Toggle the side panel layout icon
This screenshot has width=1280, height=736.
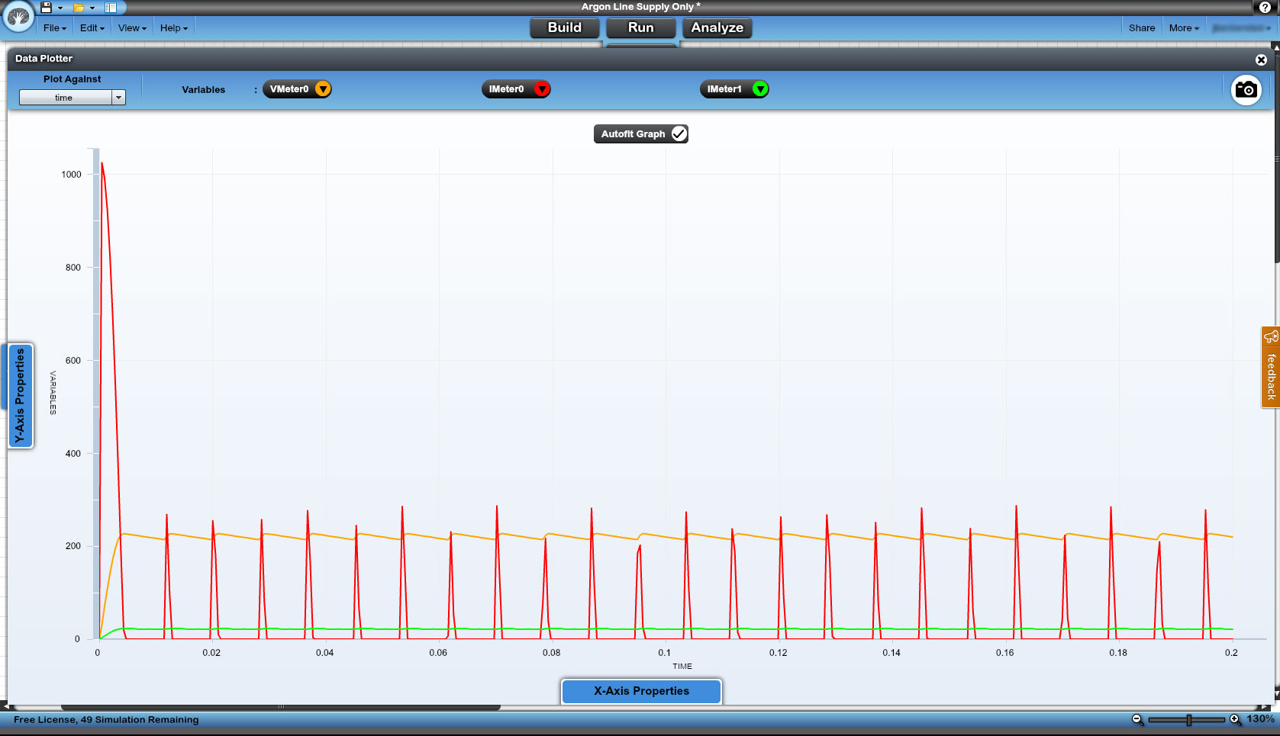tap(111, 8)
